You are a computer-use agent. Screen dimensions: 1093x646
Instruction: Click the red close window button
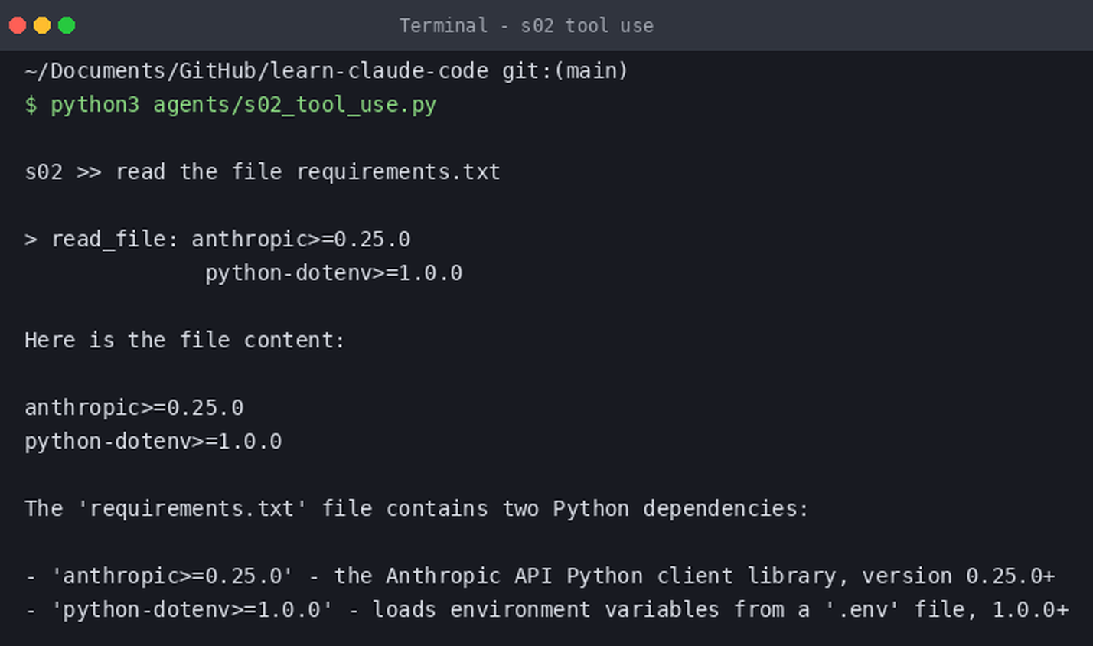18,25
